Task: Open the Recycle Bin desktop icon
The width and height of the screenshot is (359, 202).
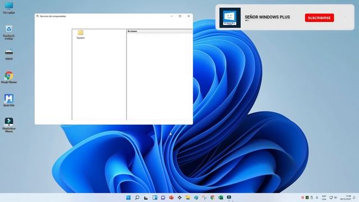Action: 9,33
